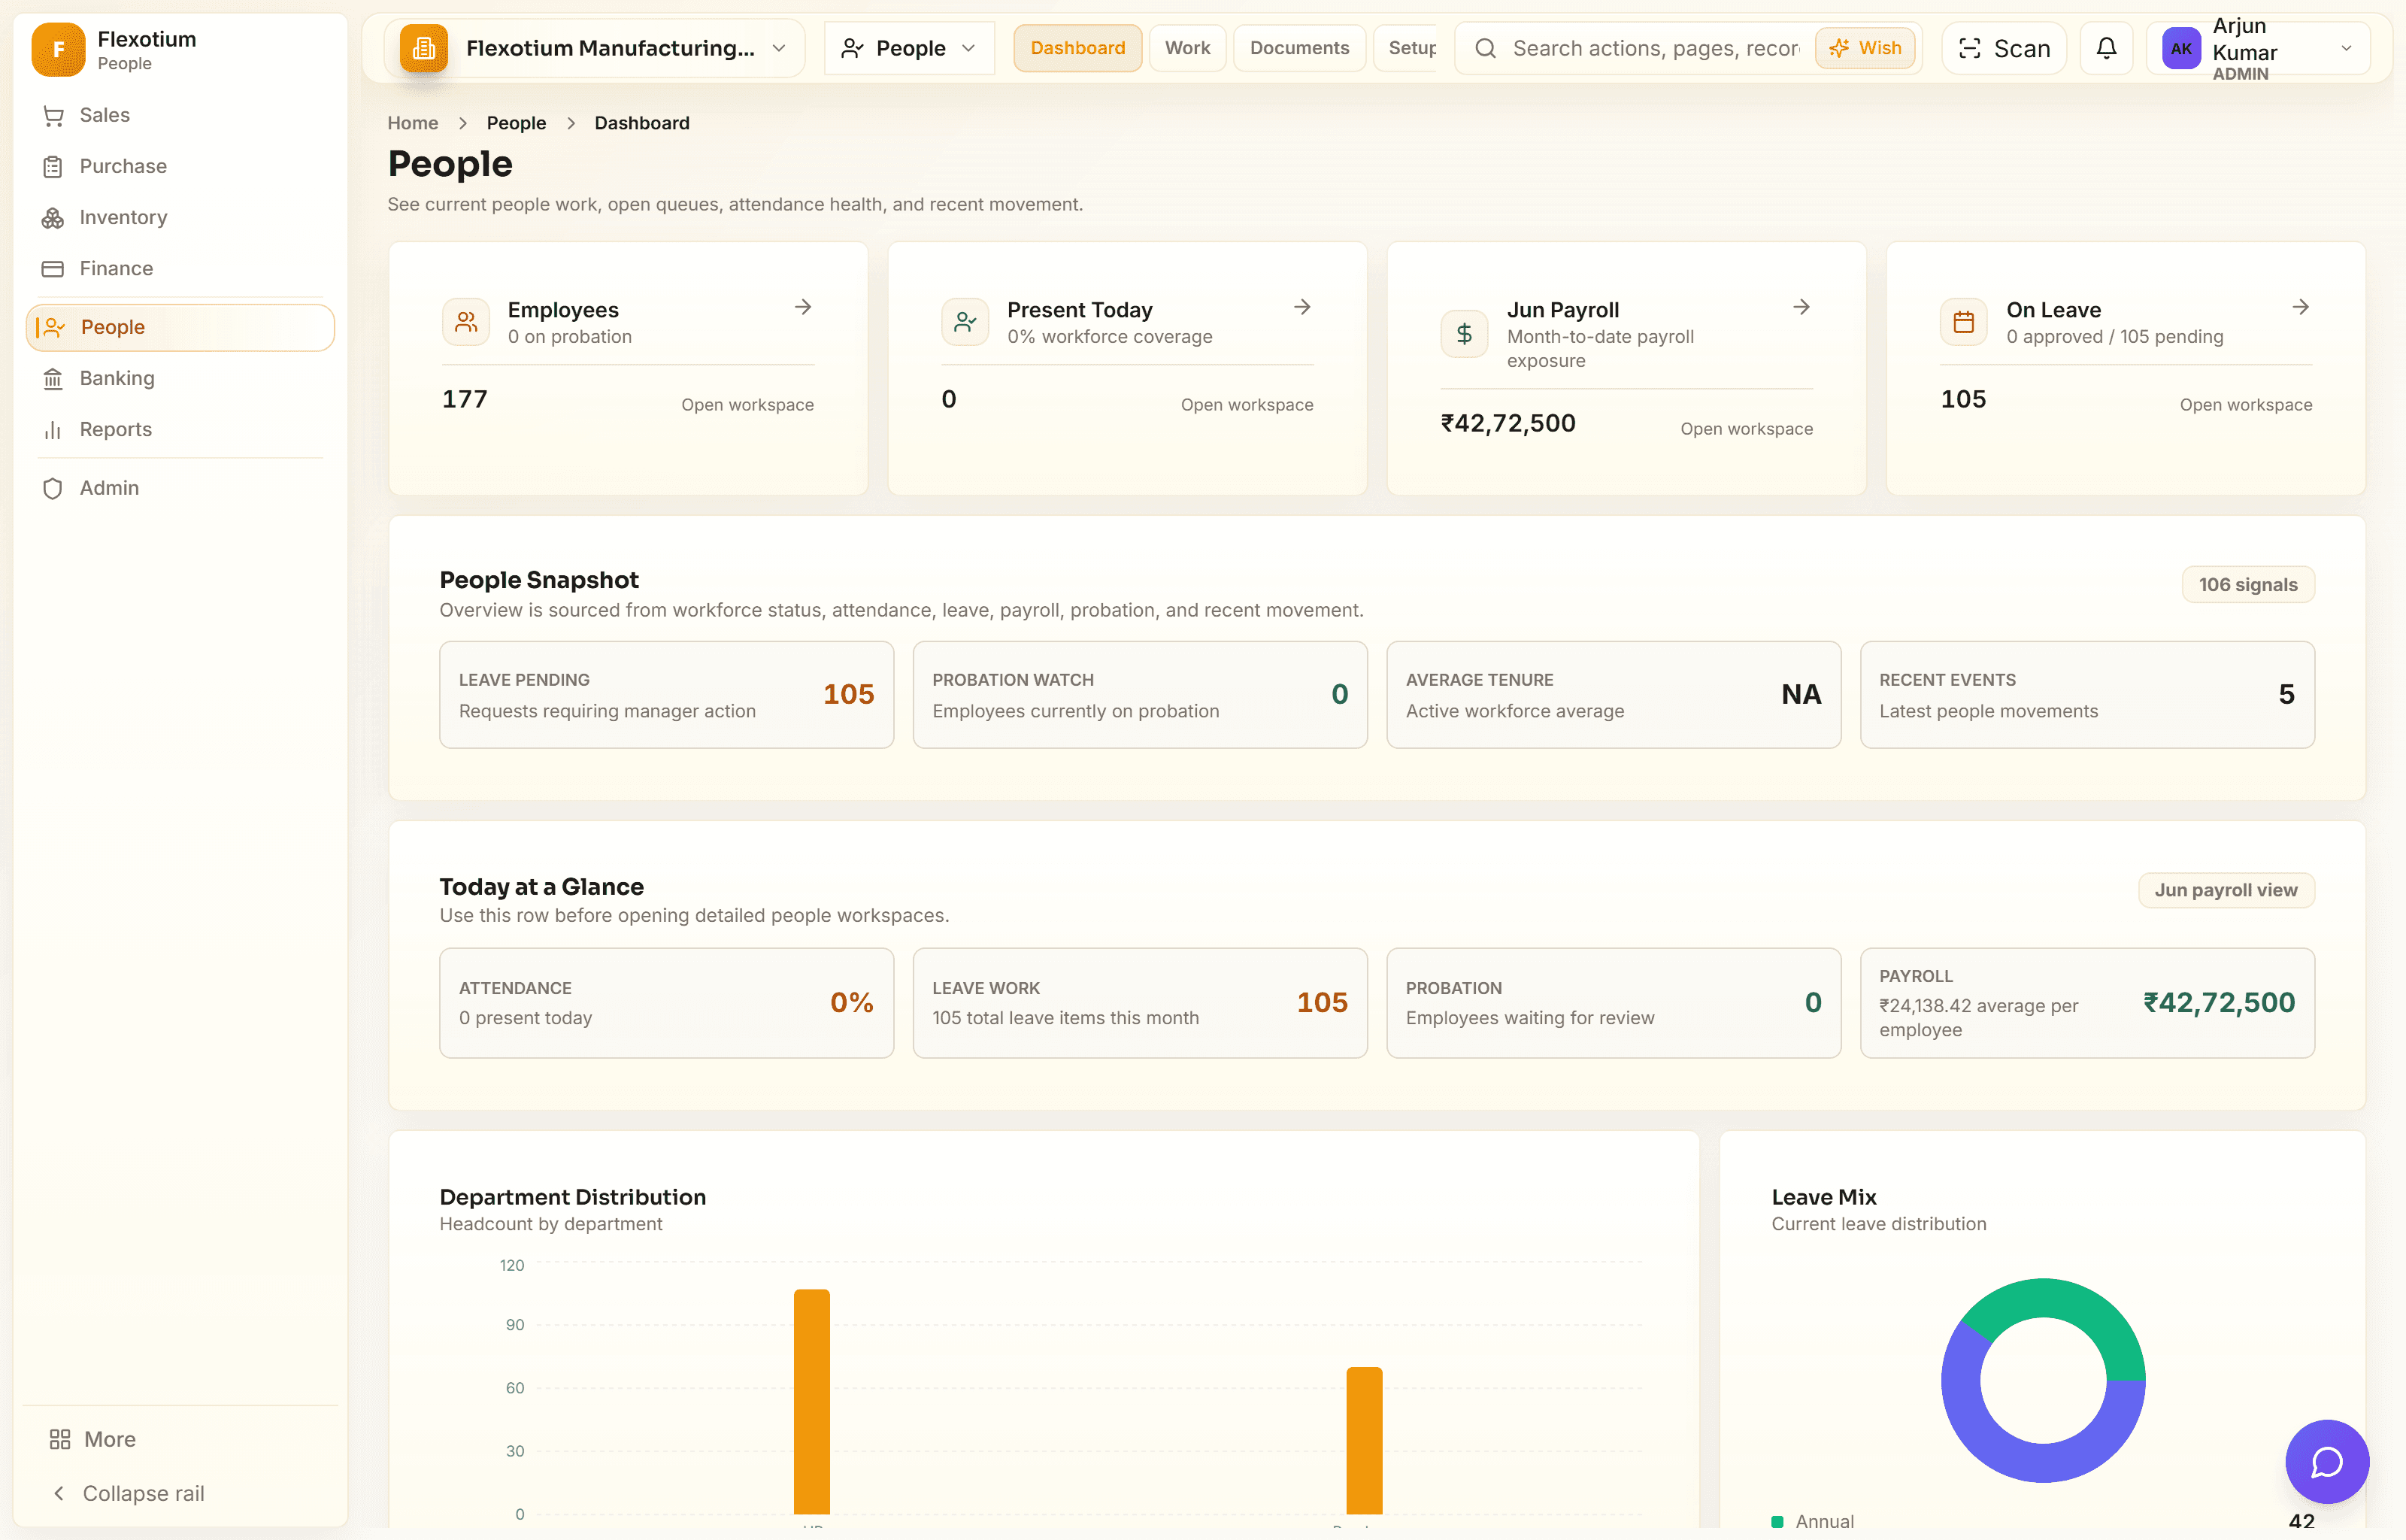Screen dimensions: 2406x1540
Task: Click the search magnifier icon
Action: pos(1486,48)
